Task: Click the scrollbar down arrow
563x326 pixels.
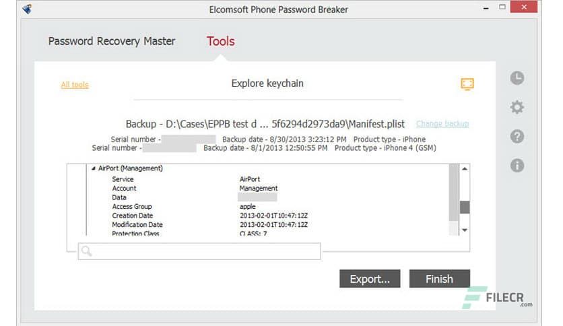Action: coord(465,230)
